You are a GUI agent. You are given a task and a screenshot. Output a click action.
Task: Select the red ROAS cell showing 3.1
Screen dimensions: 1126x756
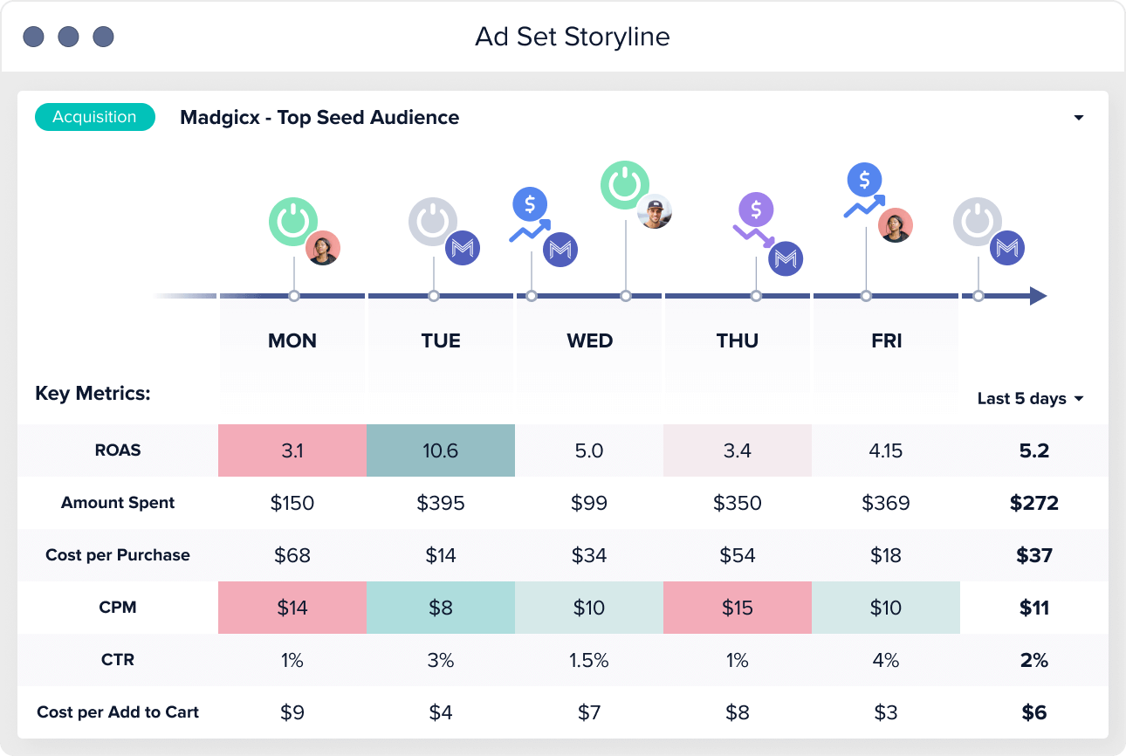(x=292, y=450)
